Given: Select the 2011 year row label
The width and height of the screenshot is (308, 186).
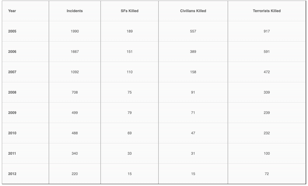Looking at the screenshot, I should 12,153.
